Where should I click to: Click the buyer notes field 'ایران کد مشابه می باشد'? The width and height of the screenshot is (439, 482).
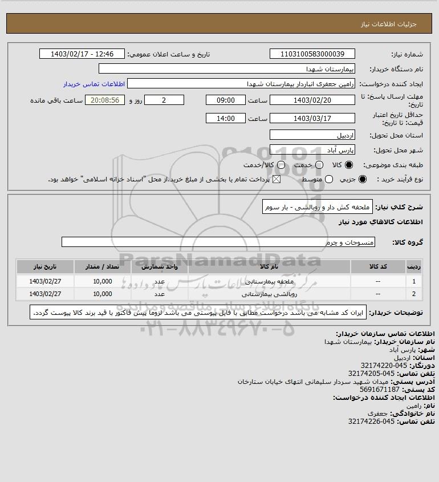pyautogui.click(x=198, y=313)
